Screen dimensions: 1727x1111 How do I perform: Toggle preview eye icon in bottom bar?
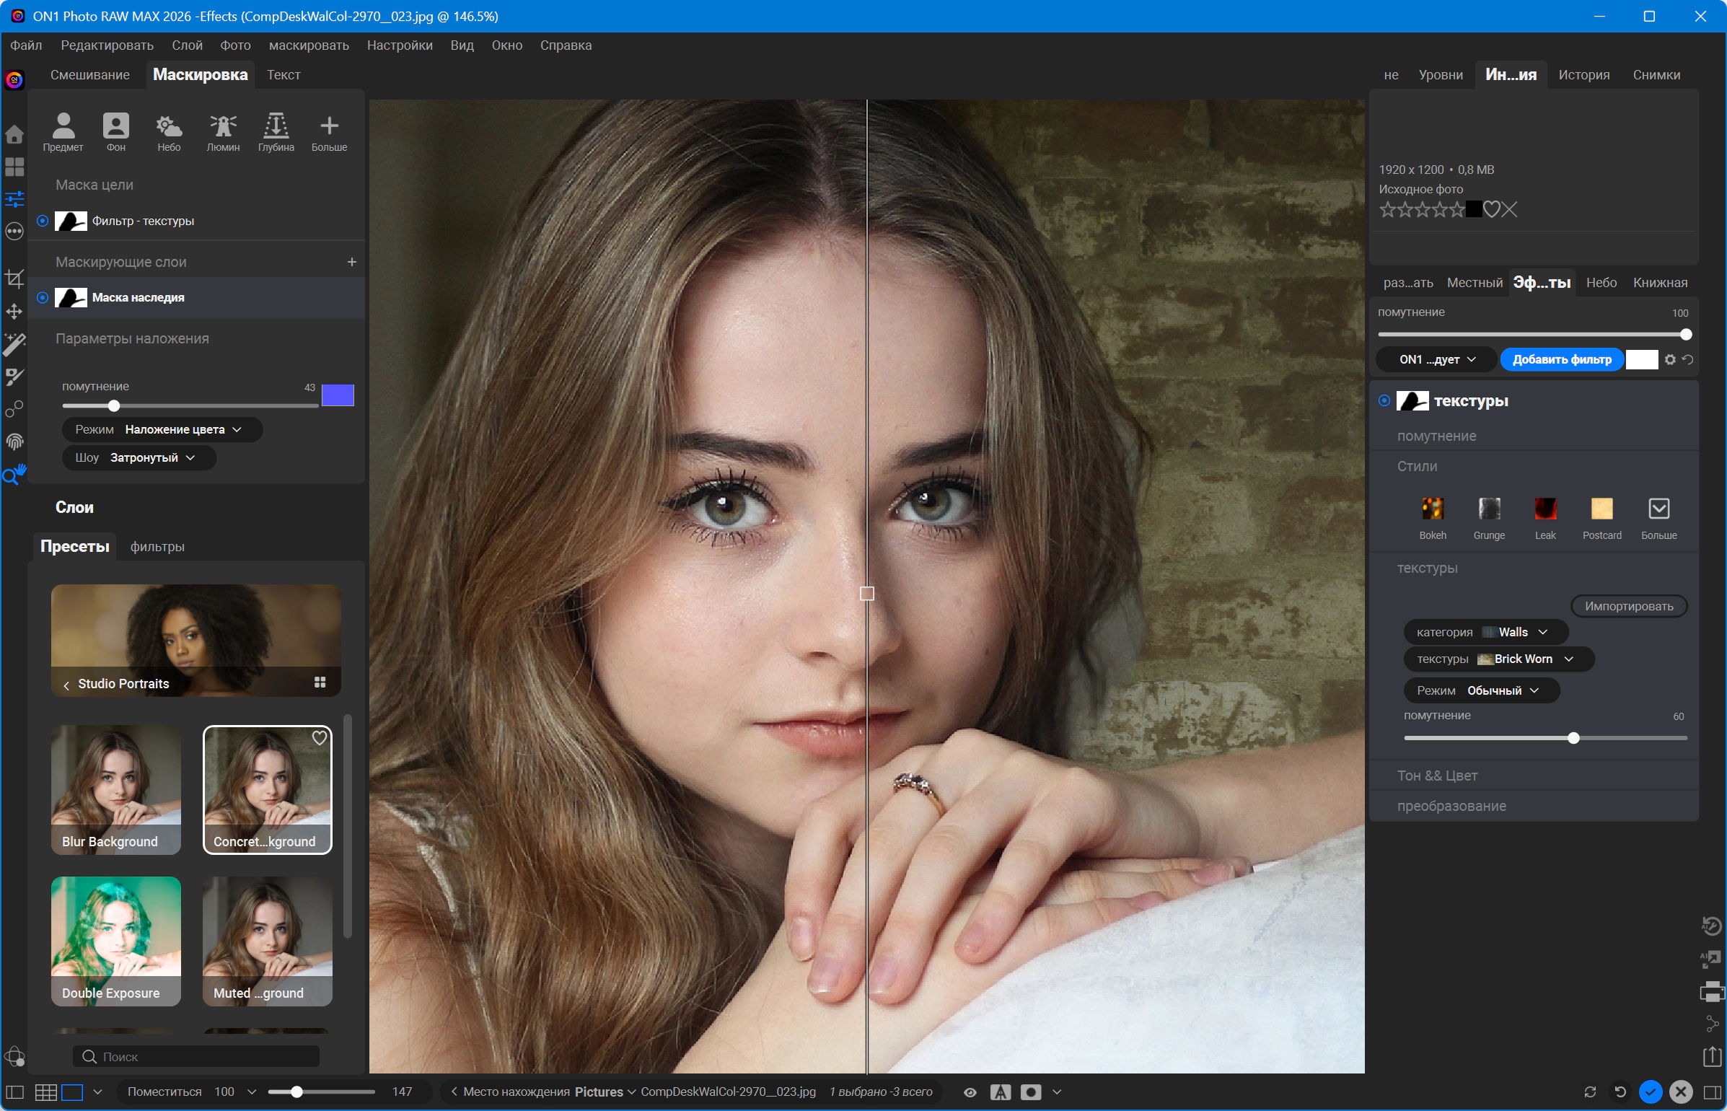pyautogui.click(x=970, y=1092)
